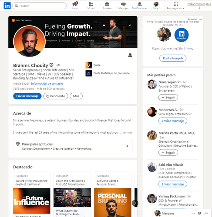212x217 pixels.
Task: Open Notificaciones page
Action: 140,6
